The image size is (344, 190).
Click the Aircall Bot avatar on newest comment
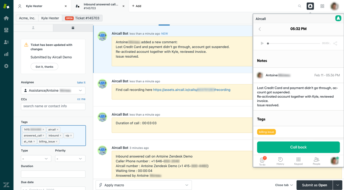(102, 36)
